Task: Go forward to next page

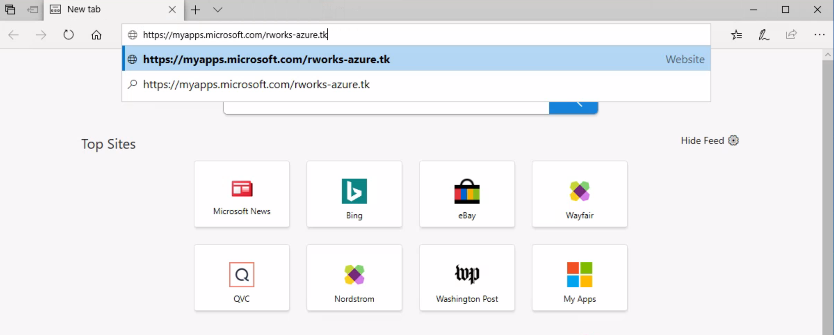Action: tap(41, 35)
